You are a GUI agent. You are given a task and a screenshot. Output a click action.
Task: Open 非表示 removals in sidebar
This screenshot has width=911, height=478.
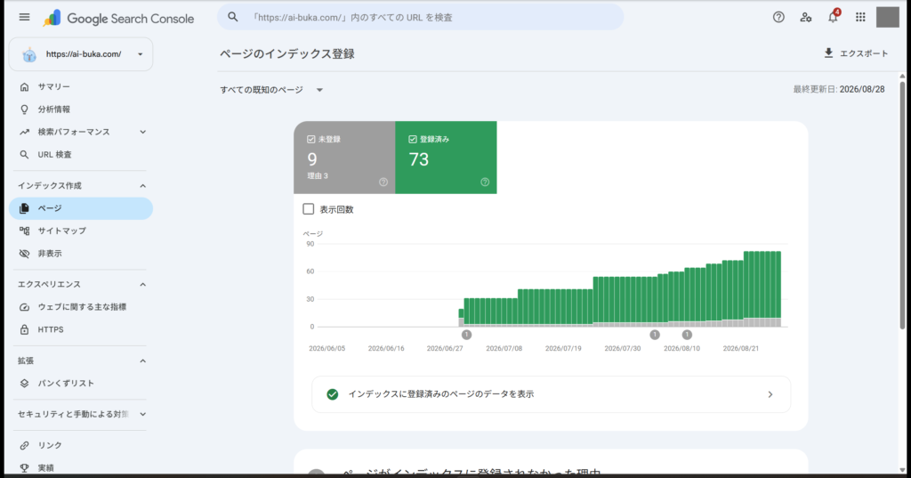(50, 254)
